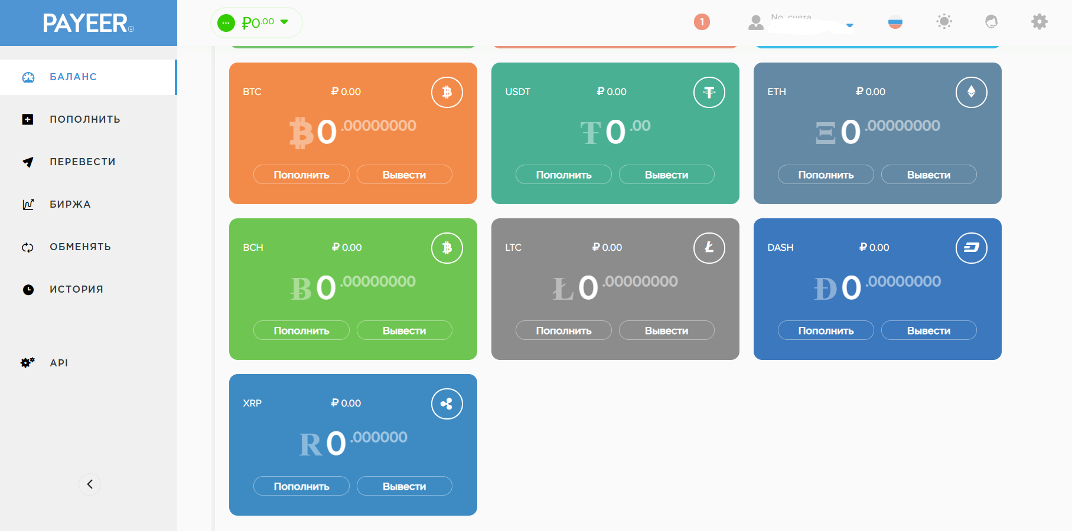Open the support headset icon in the header
The width and height of the screenshot is (1072, 531).
tap(992, 22)
